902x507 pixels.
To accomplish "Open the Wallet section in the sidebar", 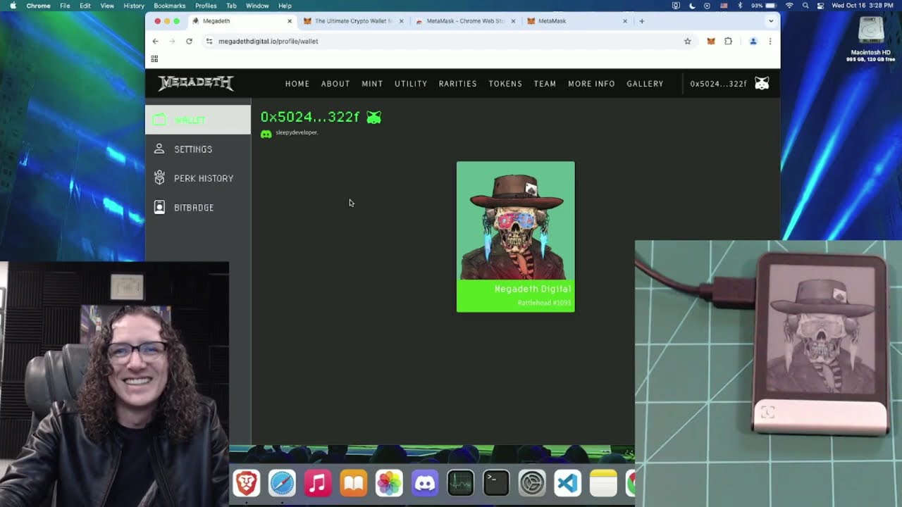I will (198, 120).
